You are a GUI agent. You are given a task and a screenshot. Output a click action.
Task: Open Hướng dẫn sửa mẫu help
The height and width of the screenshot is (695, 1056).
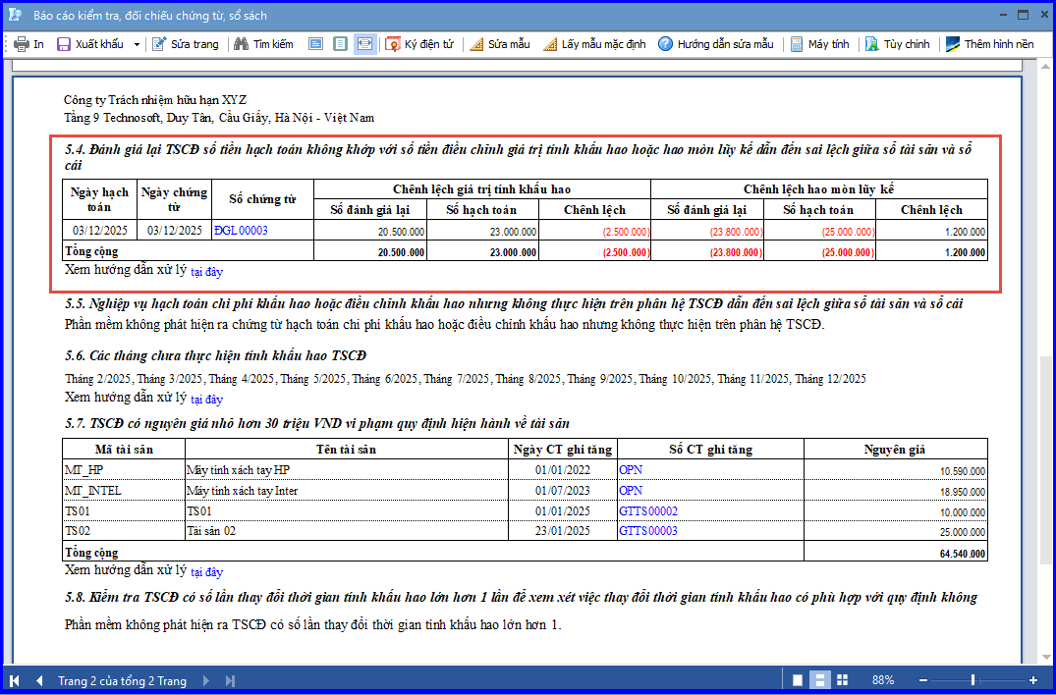coord(716,44)
